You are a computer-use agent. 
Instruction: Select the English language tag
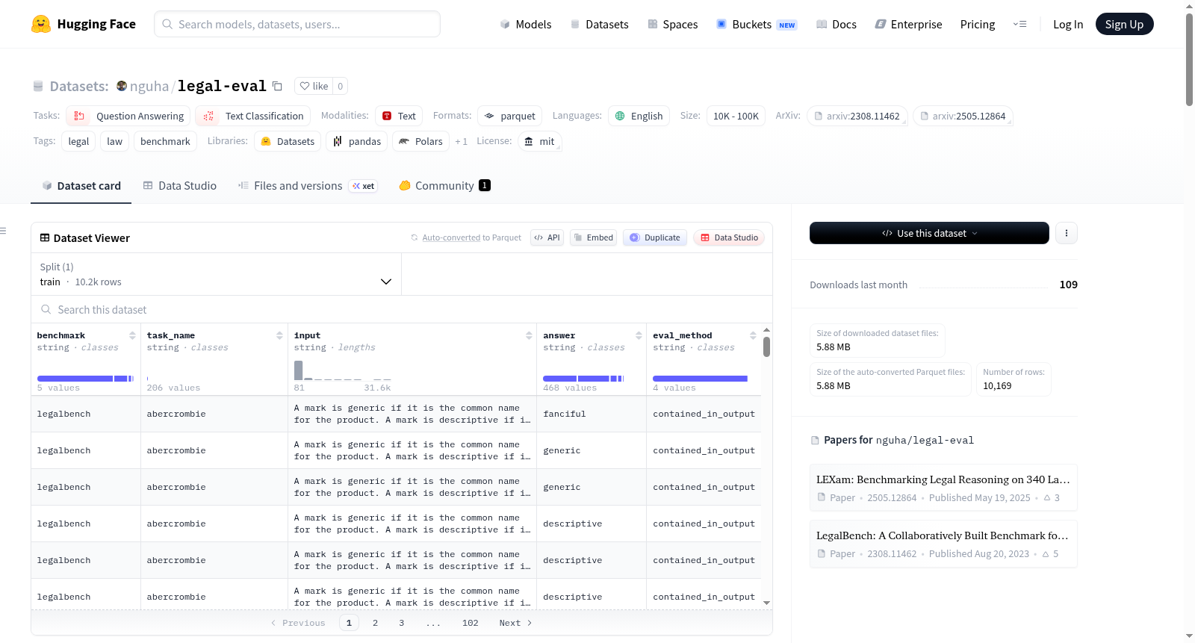click(639, 116)
